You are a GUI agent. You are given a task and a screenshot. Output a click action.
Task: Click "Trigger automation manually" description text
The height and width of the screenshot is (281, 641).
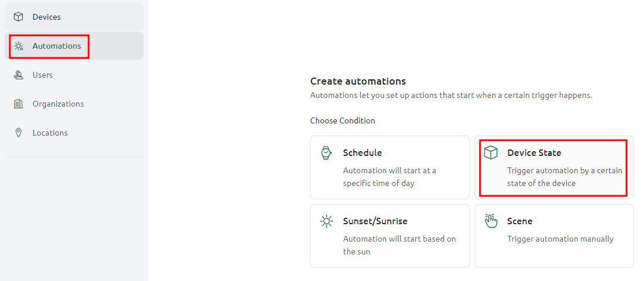561,239
